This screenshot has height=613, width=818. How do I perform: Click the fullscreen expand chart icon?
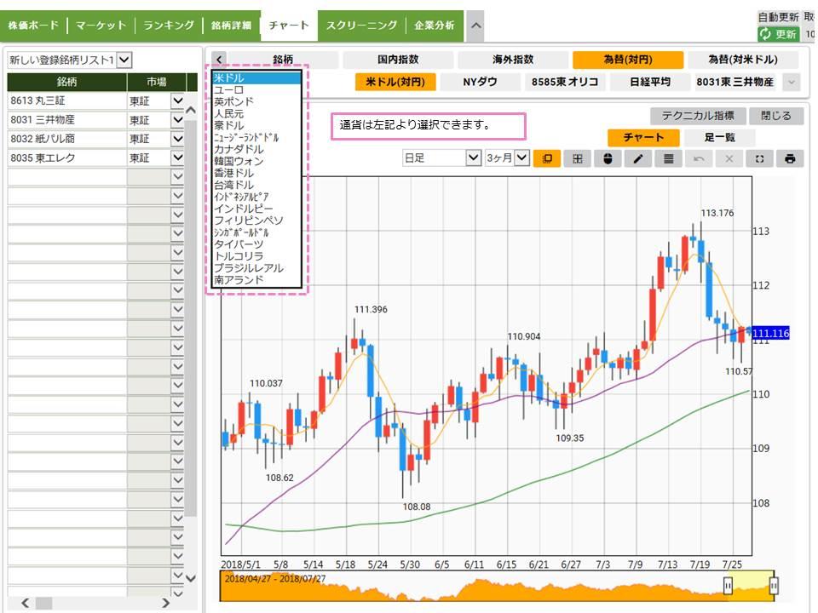click(759, 158)
